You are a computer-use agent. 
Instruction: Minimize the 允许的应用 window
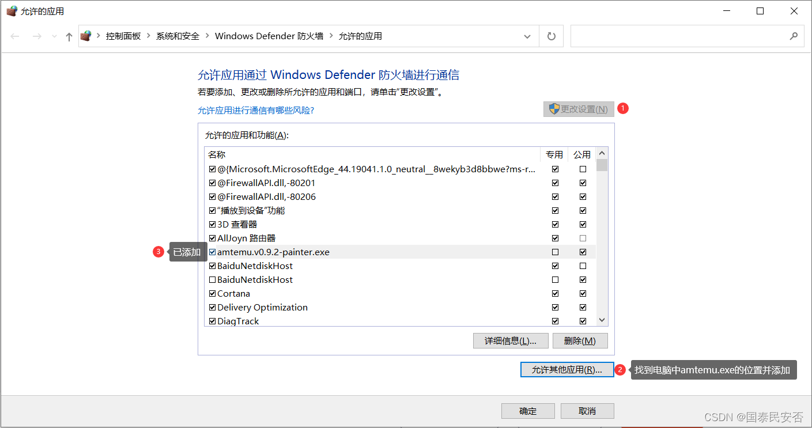(727, 11)
